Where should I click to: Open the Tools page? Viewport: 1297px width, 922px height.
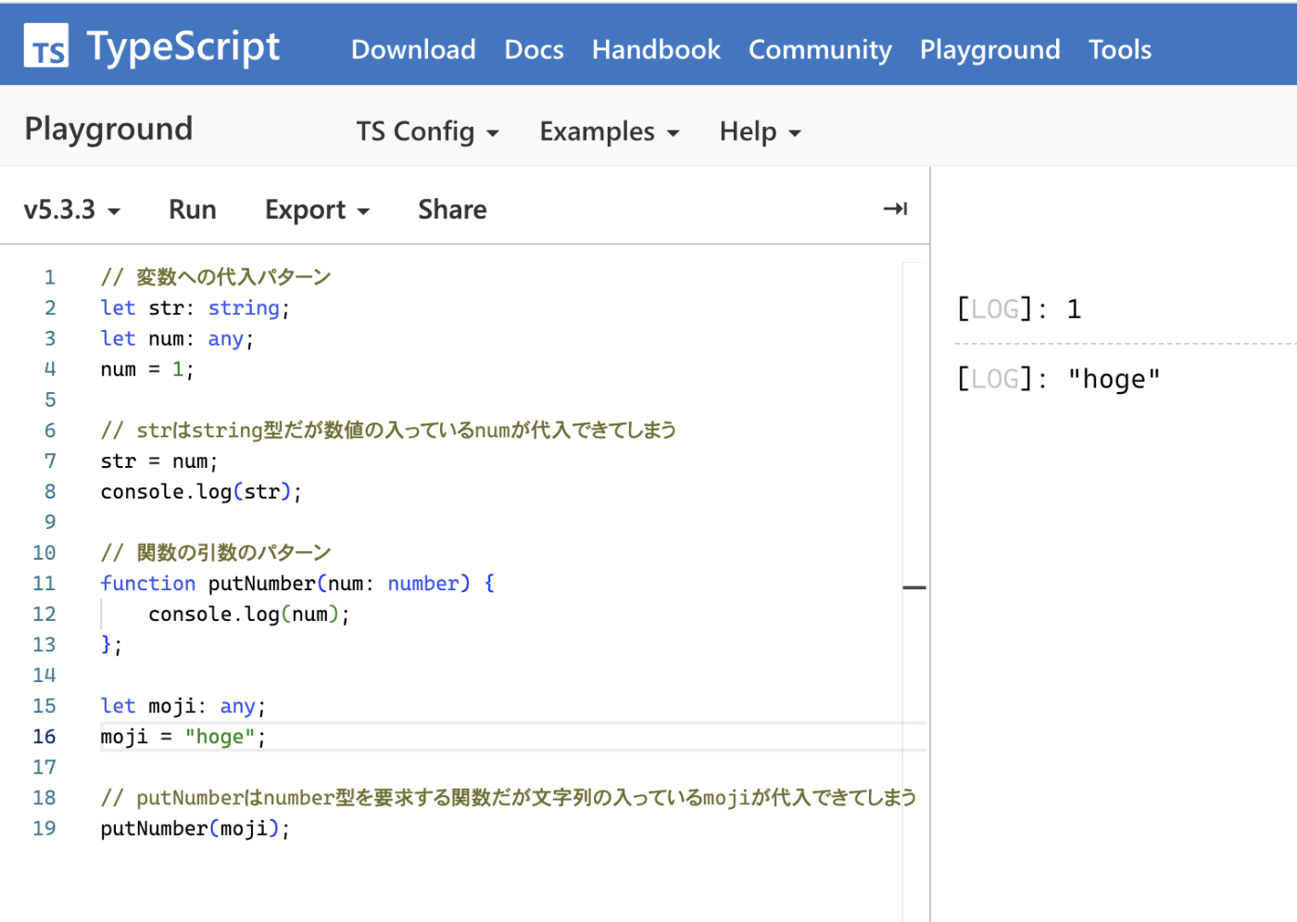[1120, 49]
